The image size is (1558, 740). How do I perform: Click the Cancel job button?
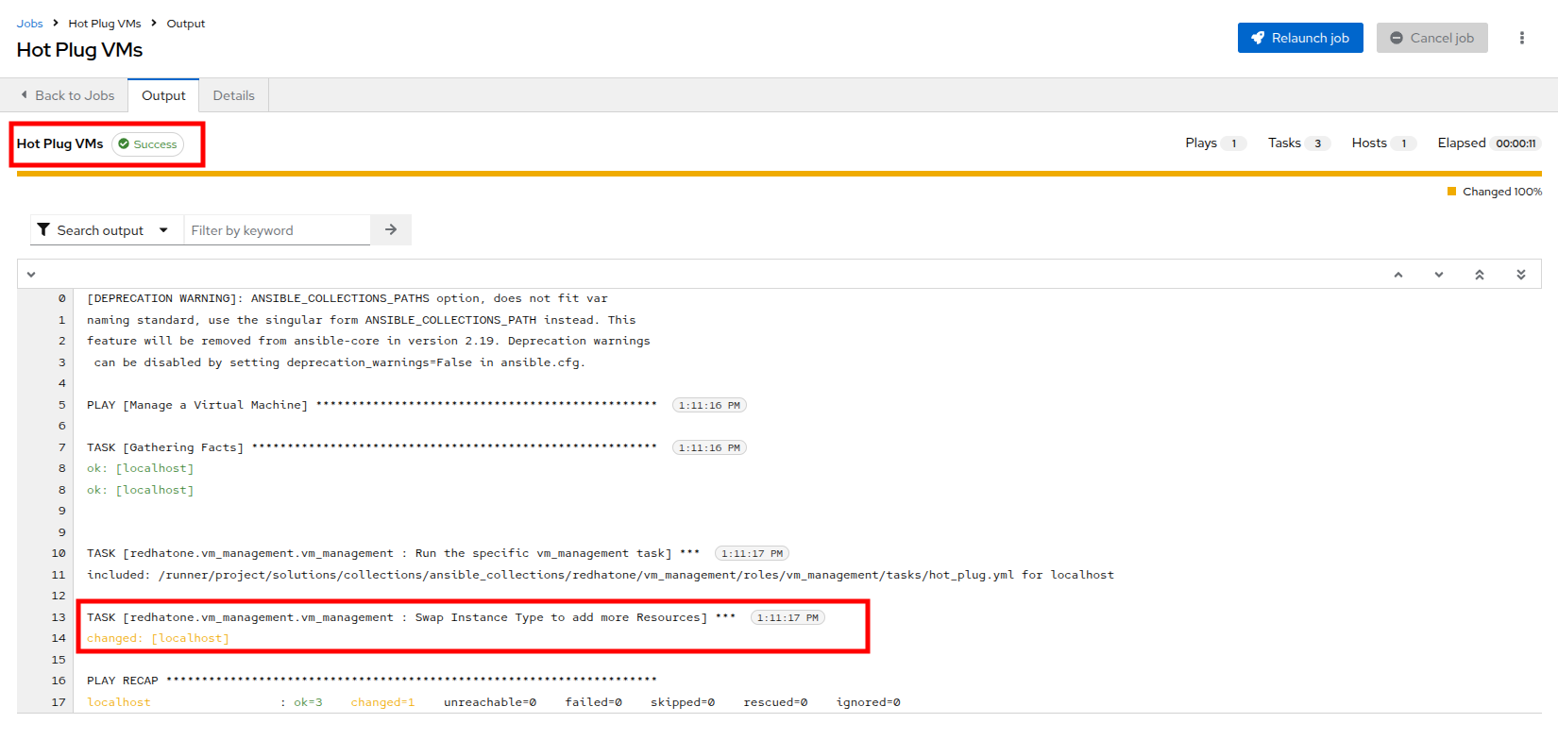click(1431, 38)
